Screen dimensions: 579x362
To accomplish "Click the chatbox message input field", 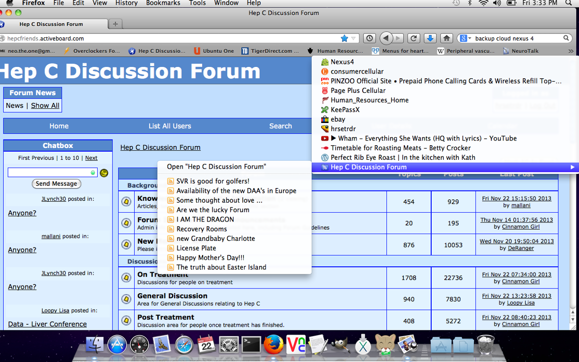I will pos(49,173).
